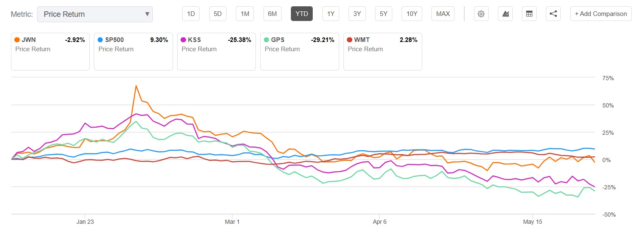636x233 pixels.
Task: Click the orange JWN legend dot
Action: click(17, 40)
